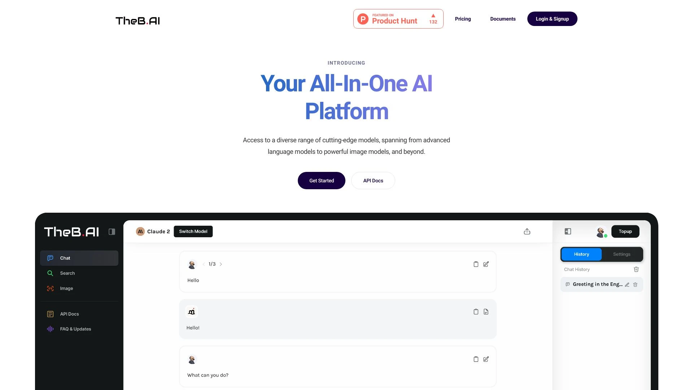693x390 pixels.
Task: Click the share/export icon in chat header
Action: [x=527, y=231]
